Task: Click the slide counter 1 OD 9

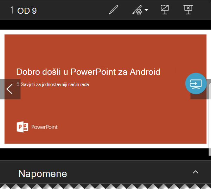Action: 24,10
